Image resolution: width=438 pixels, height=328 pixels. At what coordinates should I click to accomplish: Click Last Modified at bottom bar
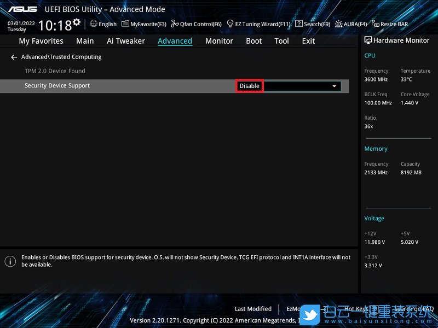click(253, 308)
